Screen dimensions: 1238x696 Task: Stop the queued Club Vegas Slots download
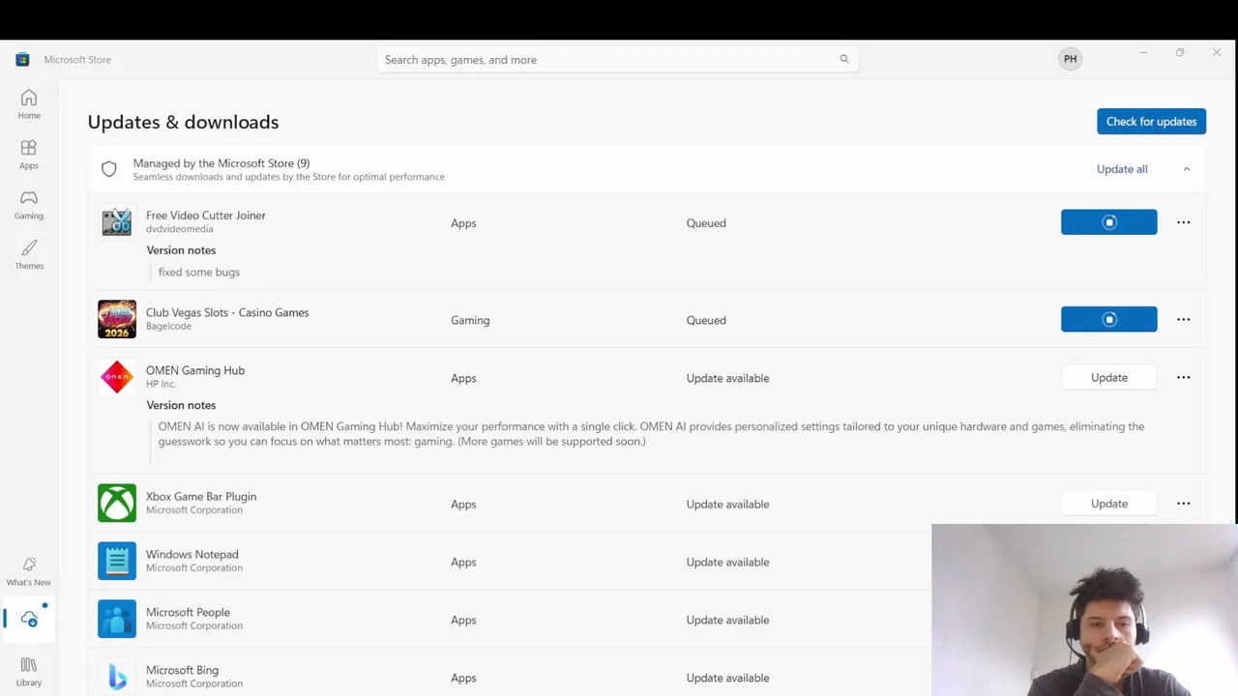pos(1108,319)
